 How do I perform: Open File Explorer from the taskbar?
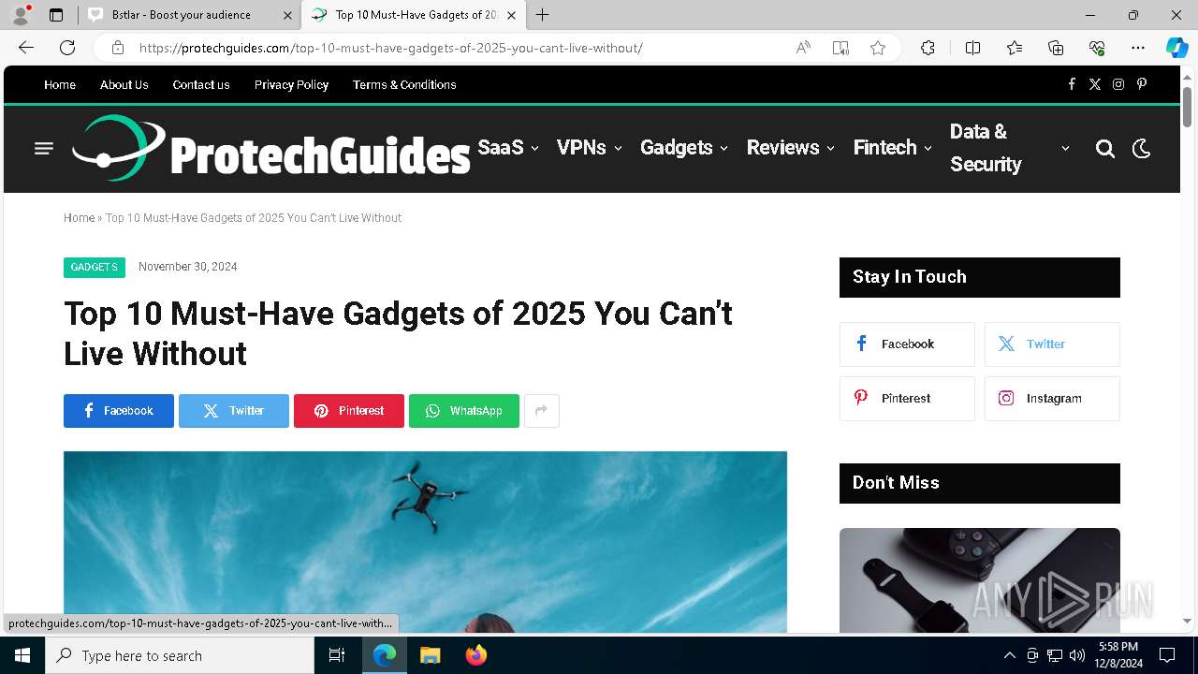pos(430,655)
